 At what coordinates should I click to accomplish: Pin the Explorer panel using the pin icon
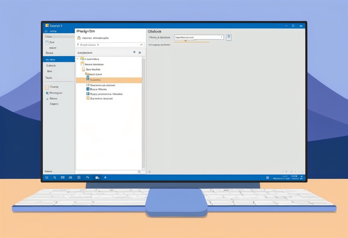(135, 52)
